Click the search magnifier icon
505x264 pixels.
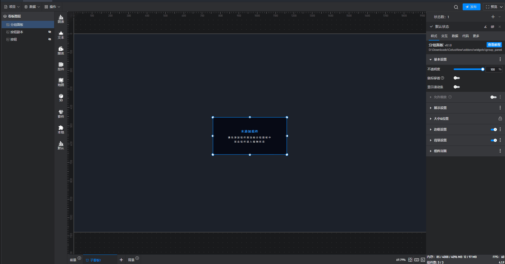click(x=456, y=7)
